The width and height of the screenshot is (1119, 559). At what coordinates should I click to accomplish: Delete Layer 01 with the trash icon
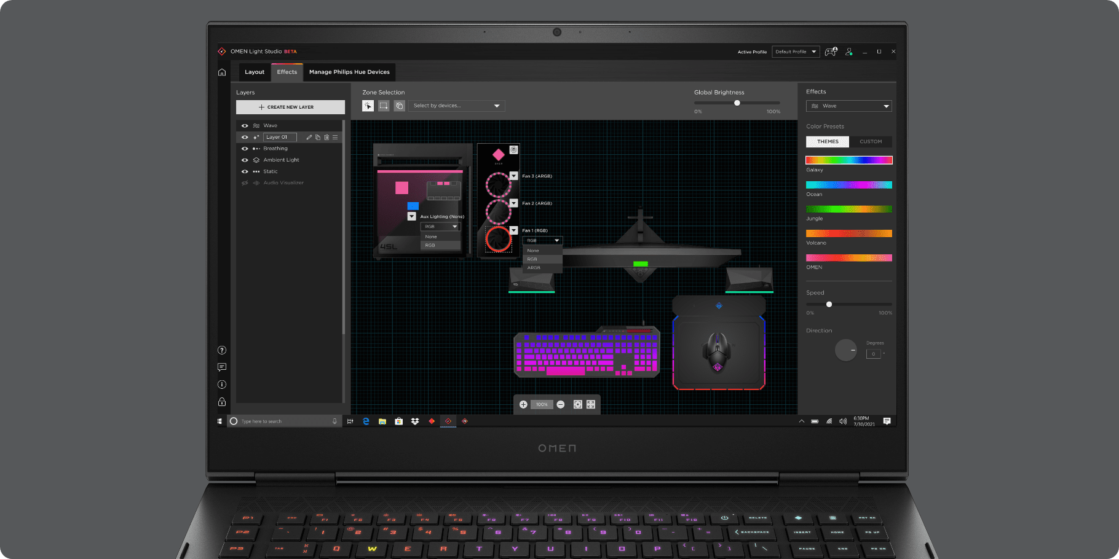326,138
